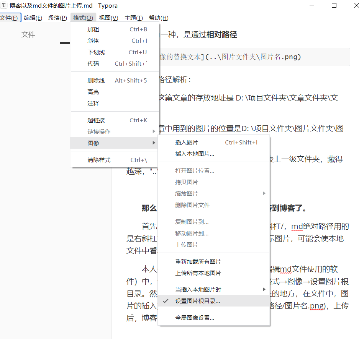
Task: Select 插入本地图片... option
Action: 214,154
